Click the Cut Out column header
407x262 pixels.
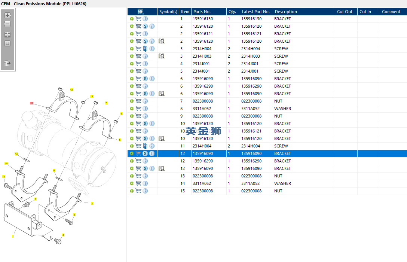click(346, 12)
